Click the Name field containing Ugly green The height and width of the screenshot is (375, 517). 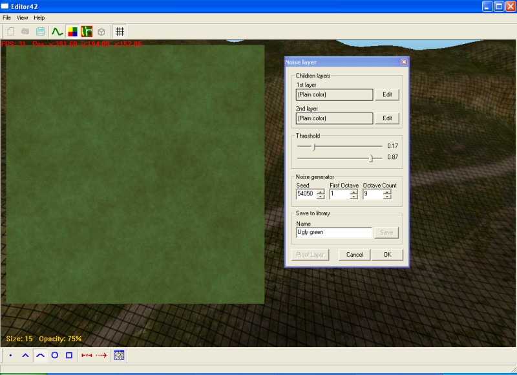click(333, 232)
